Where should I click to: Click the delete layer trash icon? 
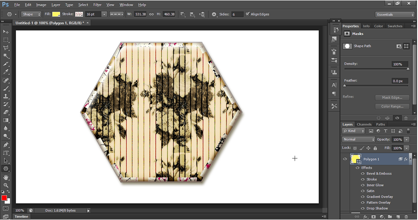click(x=406, y=217)
